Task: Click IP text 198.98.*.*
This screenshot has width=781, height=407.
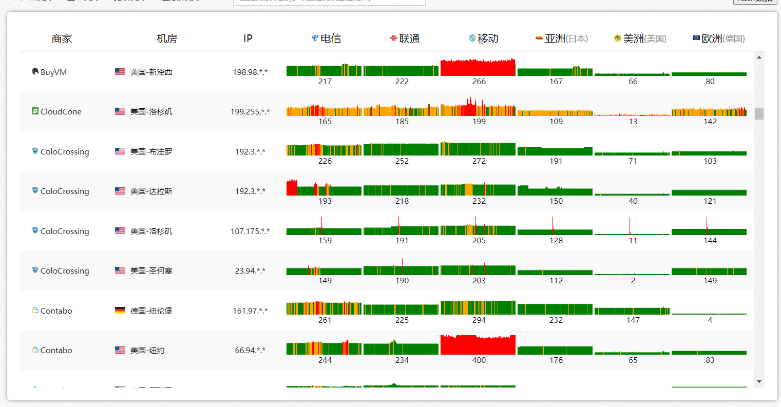Action: (x=250, y=72)
